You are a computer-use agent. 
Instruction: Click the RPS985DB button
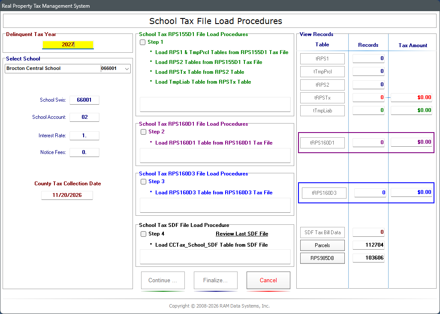[x=322, y=258]
